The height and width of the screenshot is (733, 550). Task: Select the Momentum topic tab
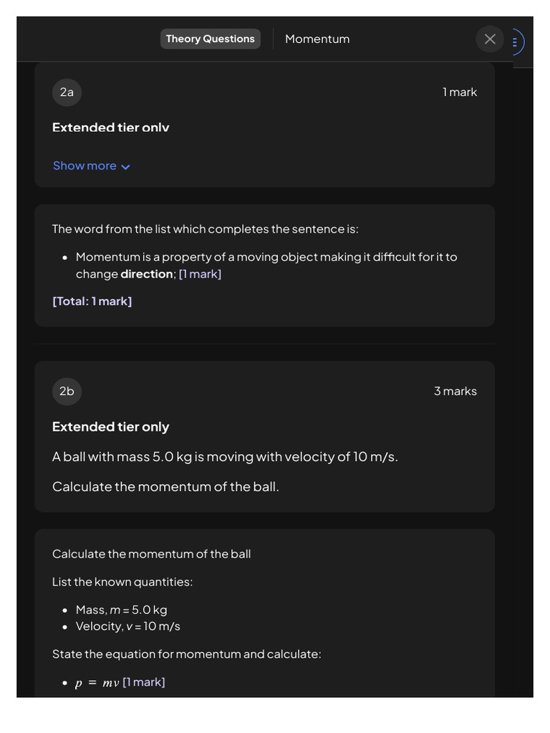coord(317,39)
